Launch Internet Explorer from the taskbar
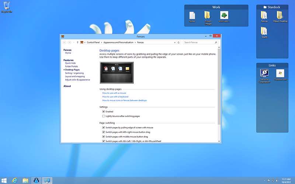The width and height of the screenshot is (295, 184). [x=15, y=180]
